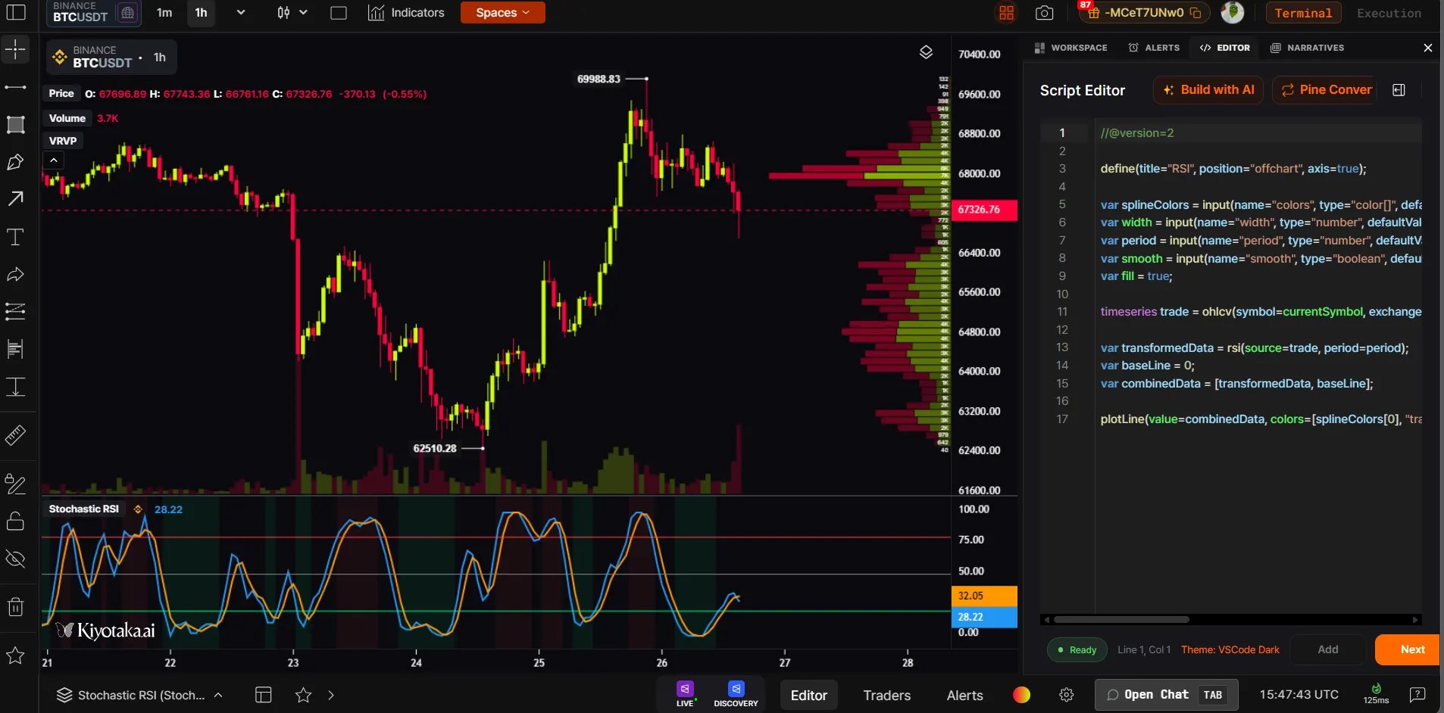The width and height of the screenshot is (1444, 713).
Task: Open the settings gear in bottom bar
Action: 1067,695
